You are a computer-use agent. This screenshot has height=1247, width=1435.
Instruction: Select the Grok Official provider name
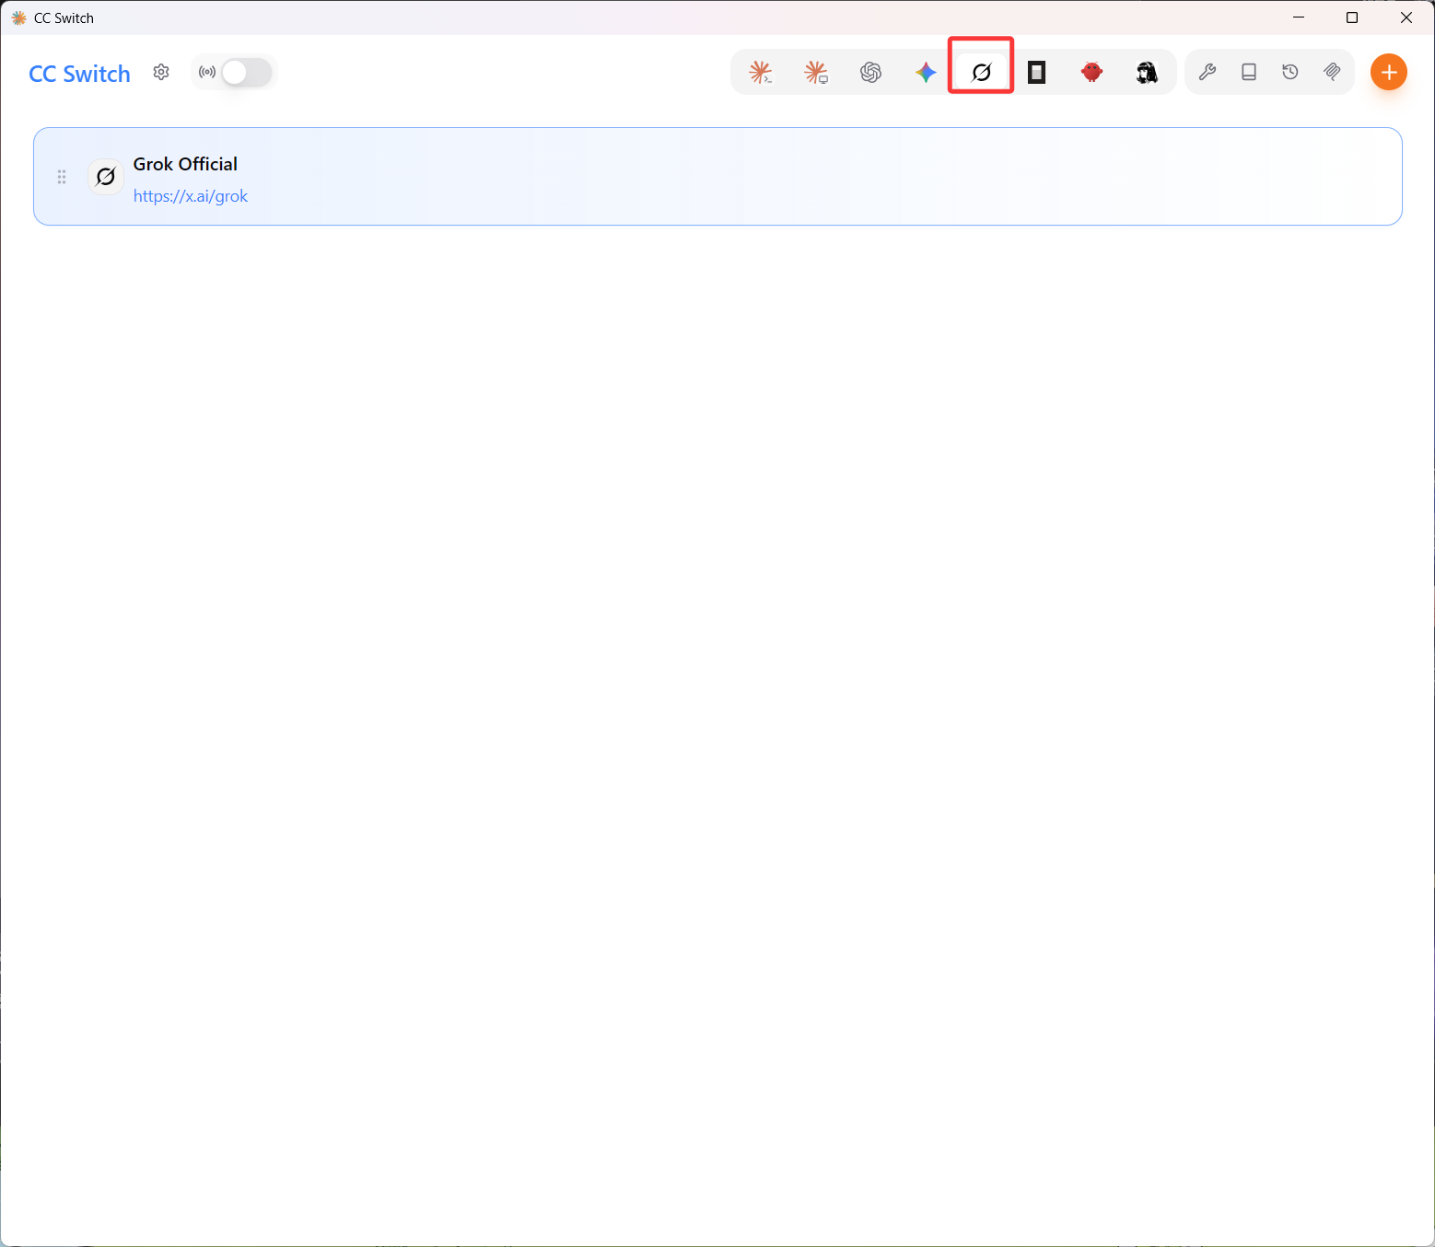[x=185, y=164]
